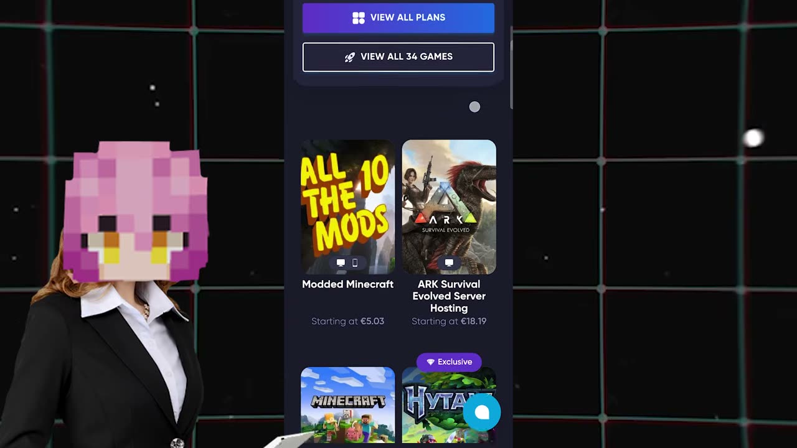Click the diamond icon in Exclusive badge
Screen dimensions: 797x448
click(x=430, y=362)
